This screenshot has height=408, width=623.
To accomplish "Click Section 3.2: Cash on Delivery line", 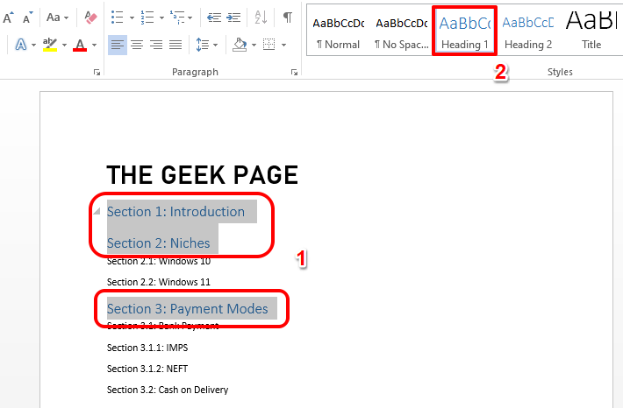I will point(168,390).
